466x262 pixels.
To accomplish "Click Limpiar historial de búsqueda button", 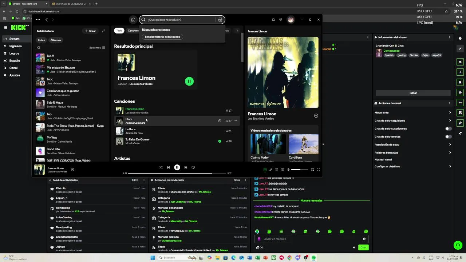I will (162, 37).
